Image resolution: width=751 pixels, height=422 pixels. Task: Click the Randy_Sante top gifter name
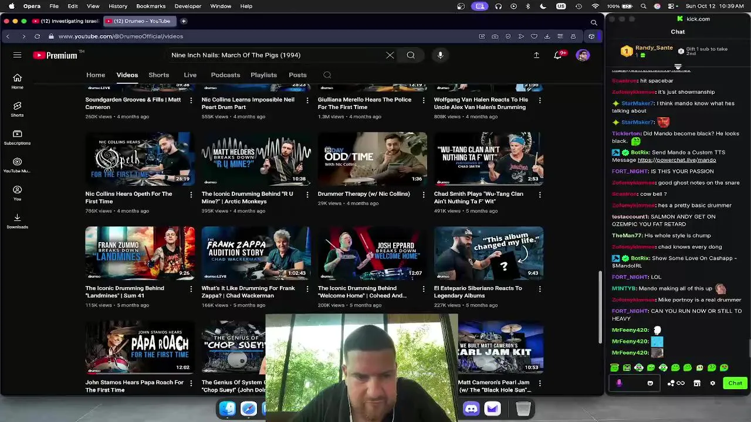point(654,47)
